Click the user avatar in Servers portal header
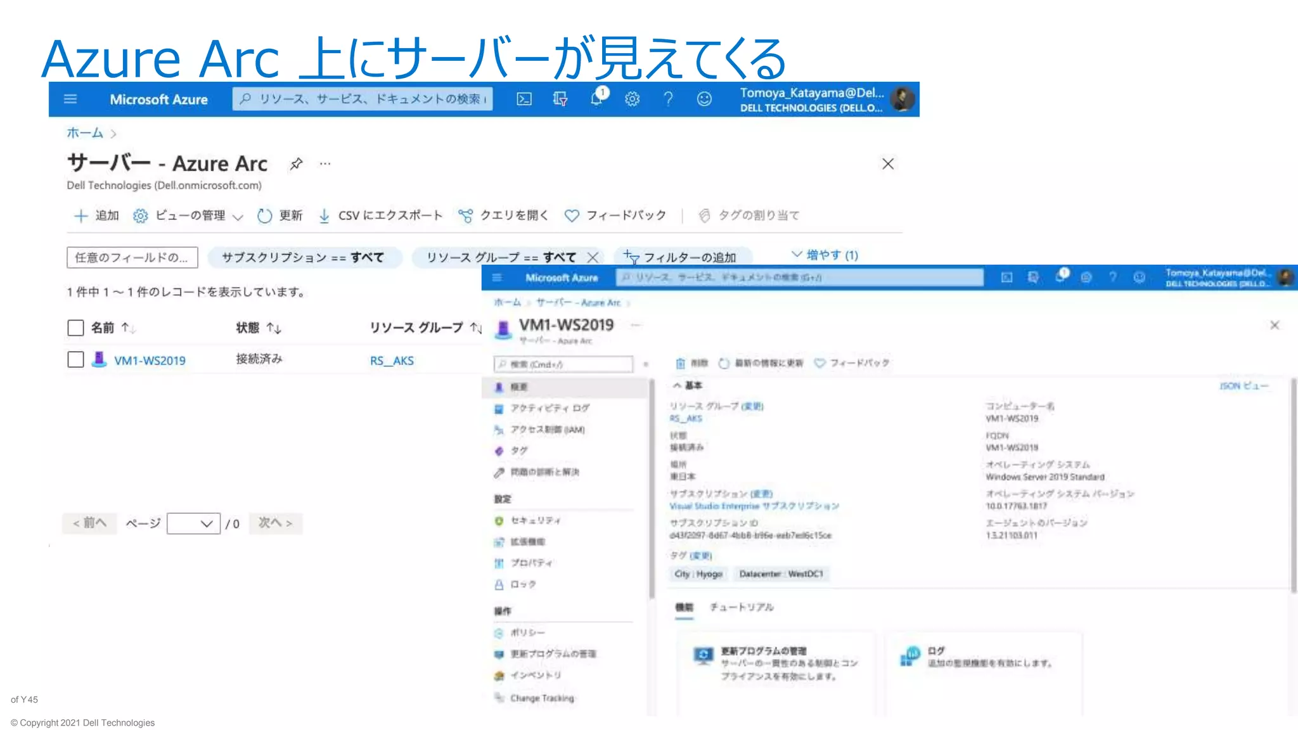1298x730 pixels. point(902,99)
